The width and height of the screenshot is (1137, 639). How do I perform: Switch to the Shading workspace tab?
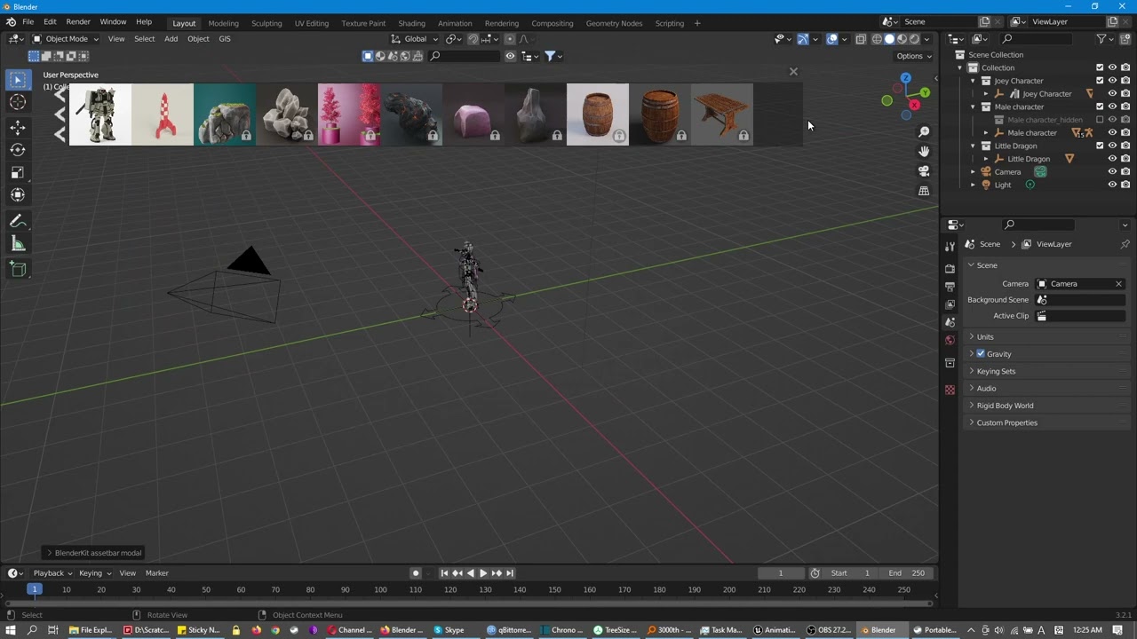coord(411,23)
